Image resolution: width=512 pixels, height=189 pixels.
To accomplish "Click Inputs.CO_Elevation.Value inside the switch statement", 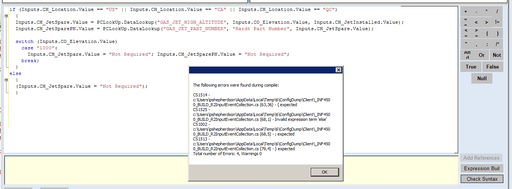I will (78, 41).
